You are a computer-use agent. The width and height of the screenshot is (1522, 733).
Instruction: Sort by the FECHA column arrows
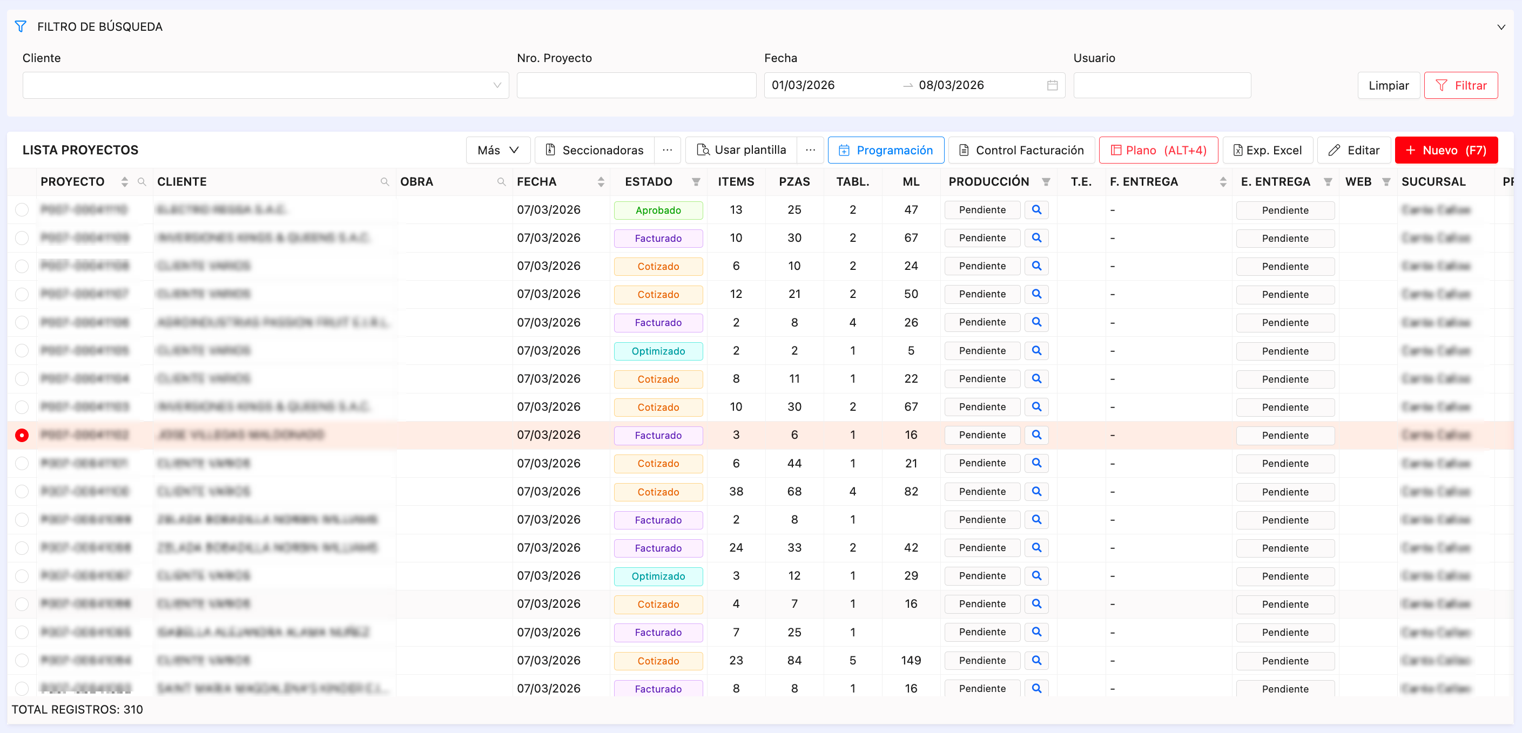(x=601, y=182)
